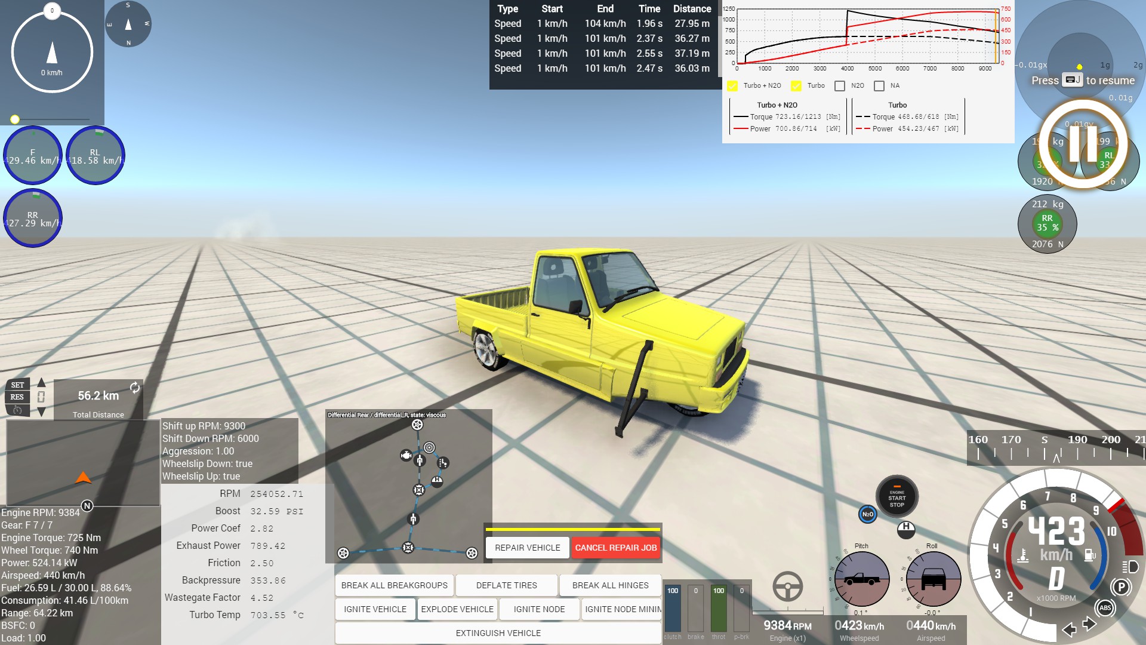This screenshot has width=1146, height=645.
Task: Click the rear right wheel node in powertrain diagram
Action: click(472, 553)
